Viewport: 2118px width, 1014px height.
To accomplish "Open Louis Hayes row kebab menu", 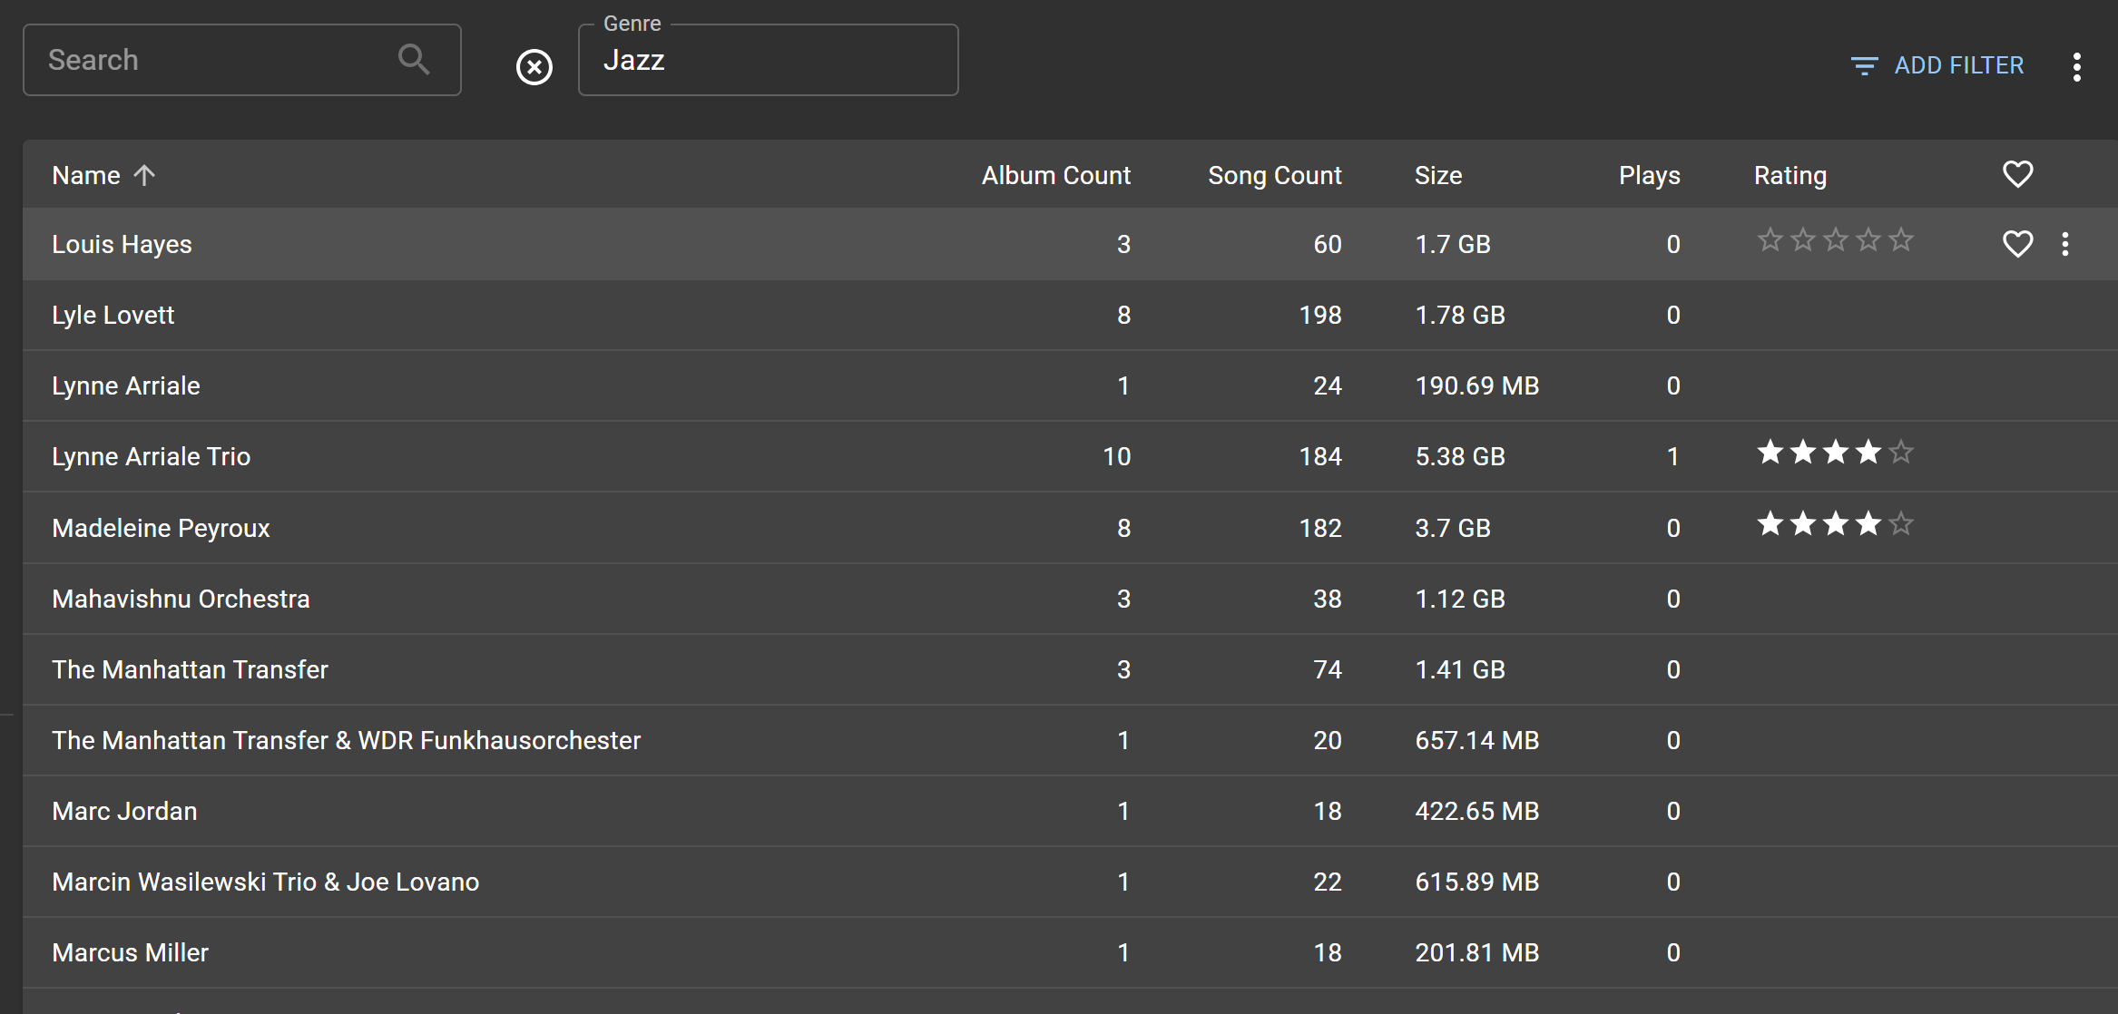I will pos(2065,244).
